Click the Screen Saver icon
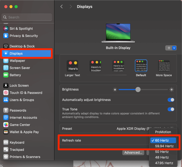The height and width of the screenshot is (167, 182). (x=6, y=68)
